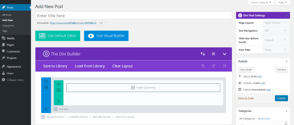Edit the Visibility link

(263, 83)
